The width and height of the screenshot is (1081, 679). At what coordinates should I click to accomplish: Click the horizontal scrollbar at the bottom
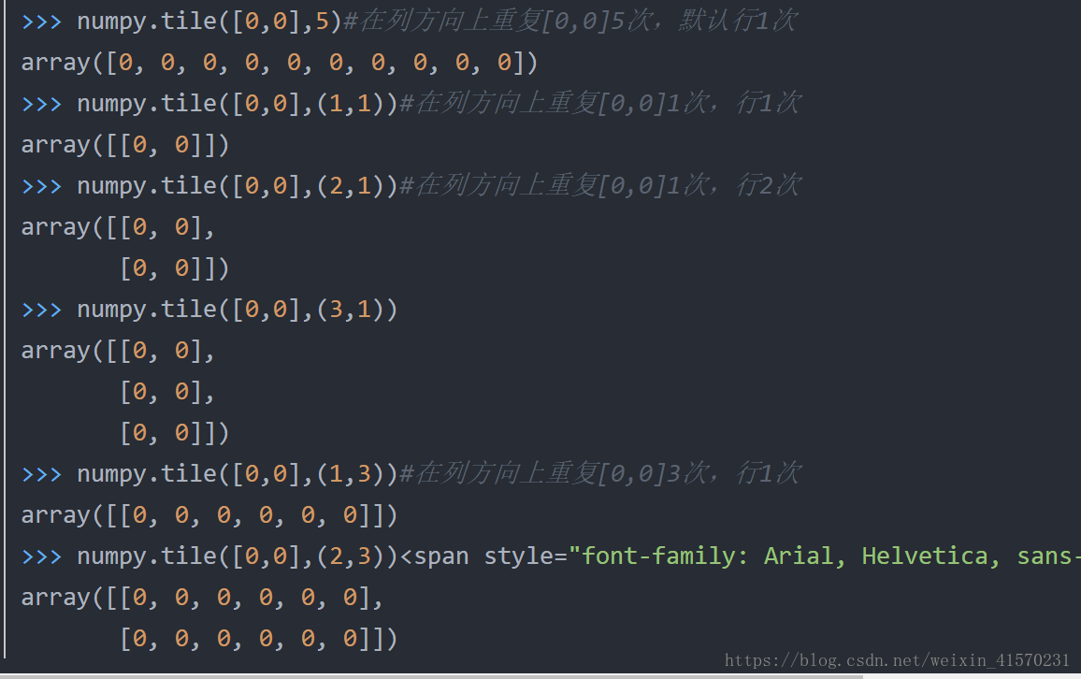(431, 676)
